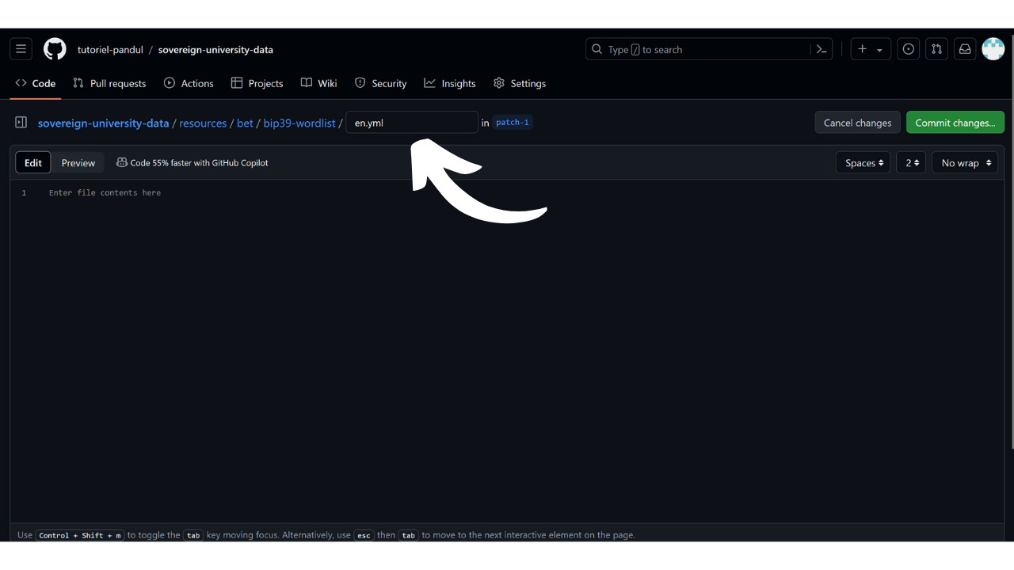Click the user avatar icon
Image resolution: width=1014 pixels, height=570 pixels.
[x=993, y=49]
